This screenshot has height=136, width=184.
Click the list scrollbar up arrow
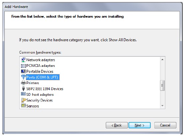click(x=162, y=60)
